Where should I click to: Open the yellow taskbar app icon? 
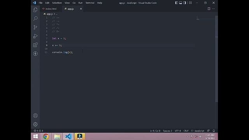pyautogui.click(x=80, y=136)
